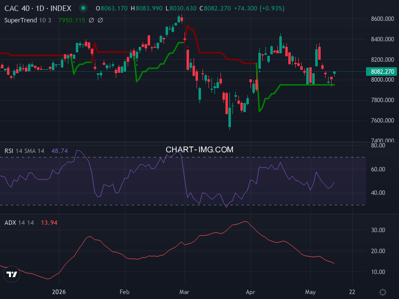
Task: Click the Apr time axis label
Action: tap(250, 292)
